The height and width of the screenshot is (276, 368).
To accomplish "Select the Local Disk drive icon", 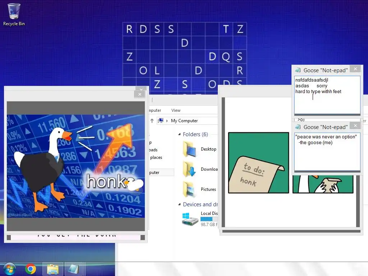I will (x=190, y=219).
